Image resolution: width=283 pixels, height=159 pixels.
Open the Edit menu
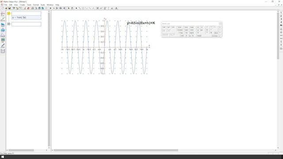(11, 5)
